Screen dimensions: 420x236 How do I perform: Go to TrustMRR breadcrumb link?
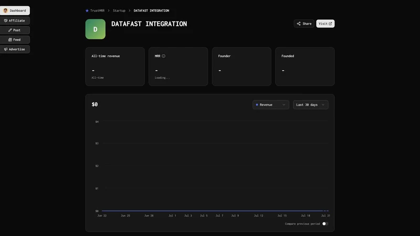point(97,10)
